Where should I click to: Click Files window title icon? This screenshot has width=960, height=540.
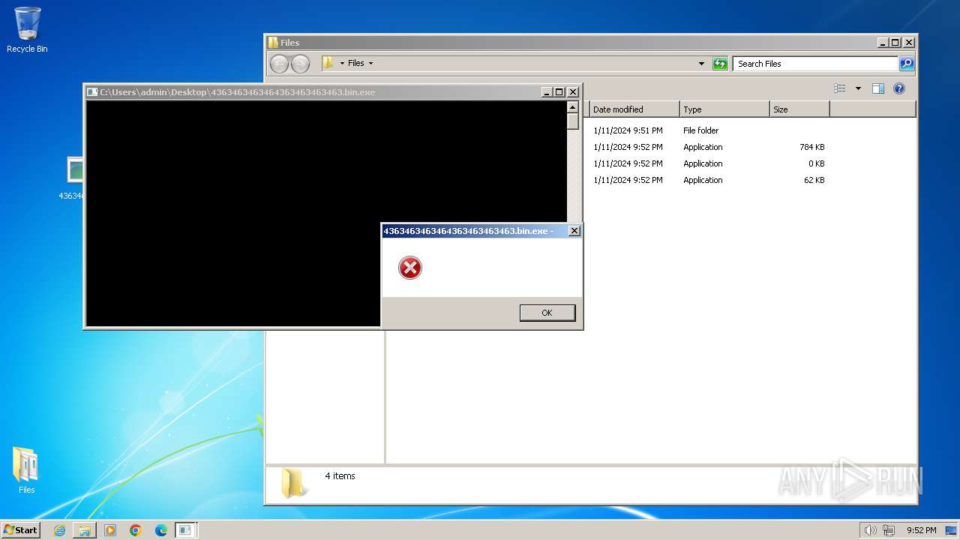273,43
